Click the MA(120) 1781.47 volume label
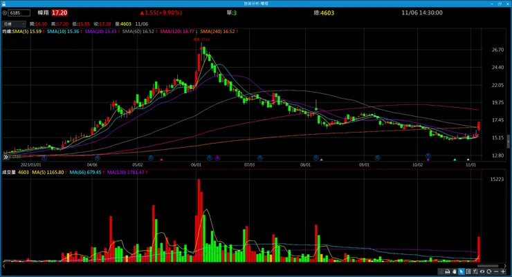The width and height of the screenshot is (512, 277). (127, 173)
